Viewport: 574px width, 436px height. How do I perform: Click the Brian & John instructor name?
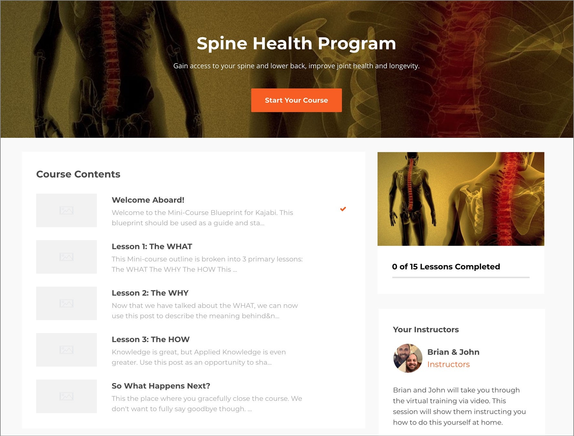(x=453, y=352)
